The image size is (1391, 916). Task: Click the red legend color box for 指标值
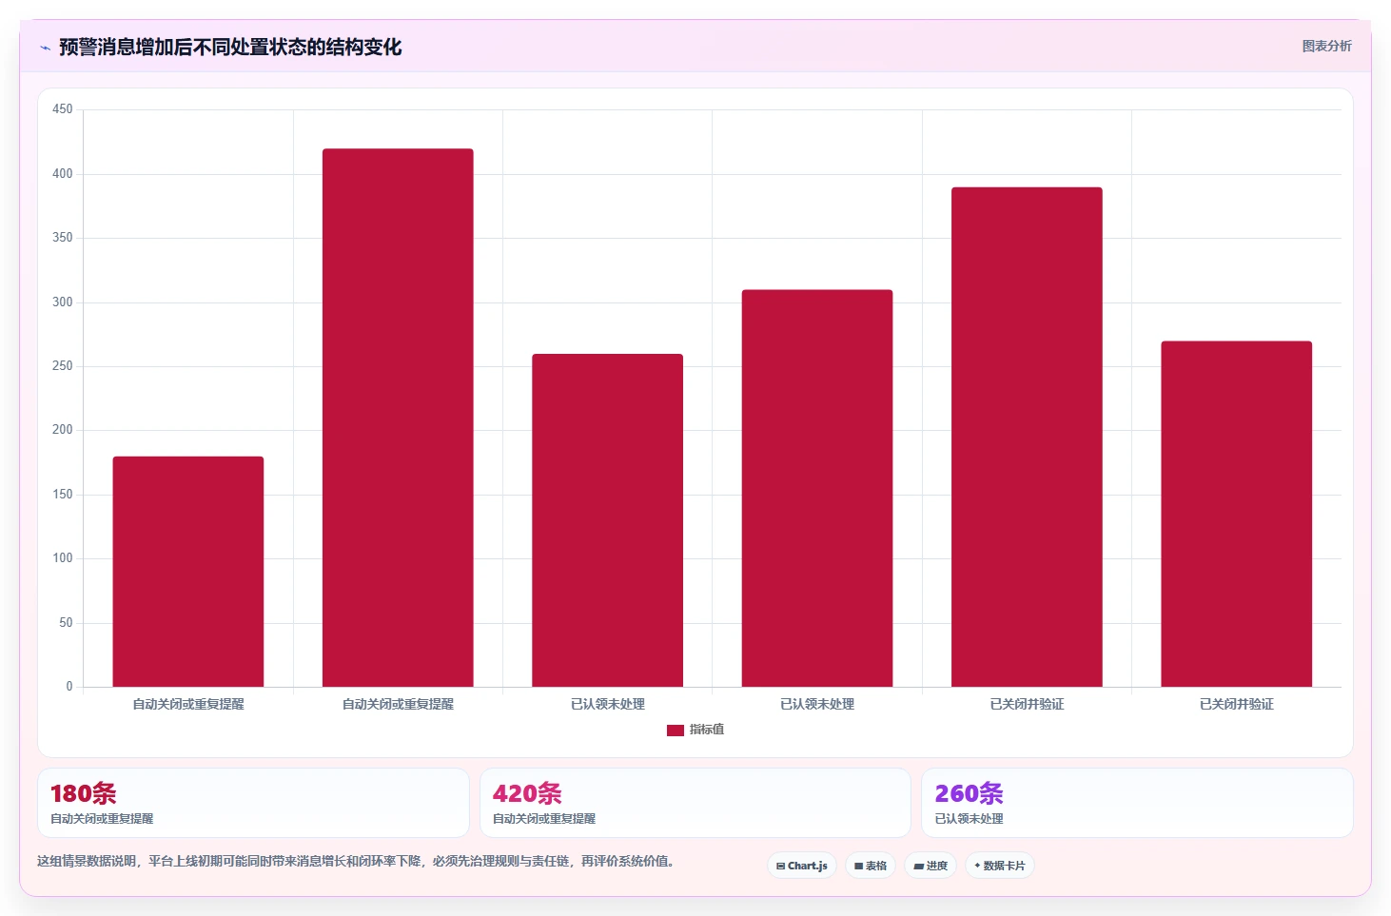(x=676, y=731)
